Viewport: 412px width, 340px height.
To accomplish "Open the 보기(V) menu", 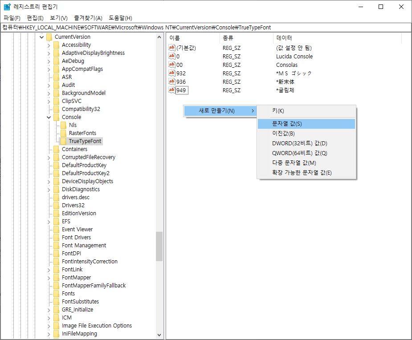I will coord(59,18).
